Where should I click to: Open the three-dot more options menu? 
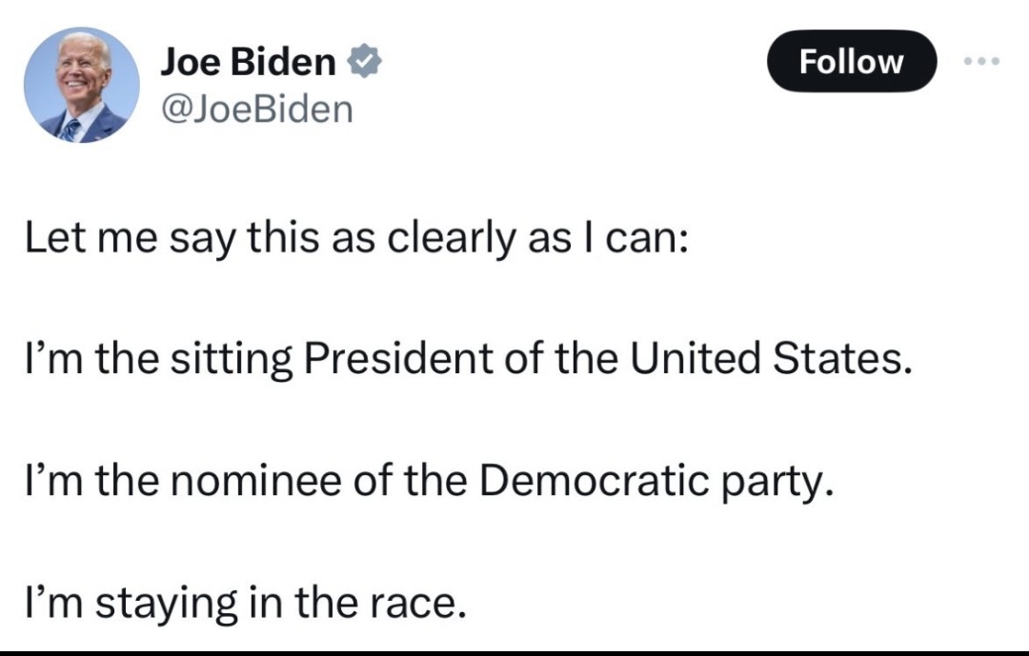pyautogui.click(x=981, y=61)
